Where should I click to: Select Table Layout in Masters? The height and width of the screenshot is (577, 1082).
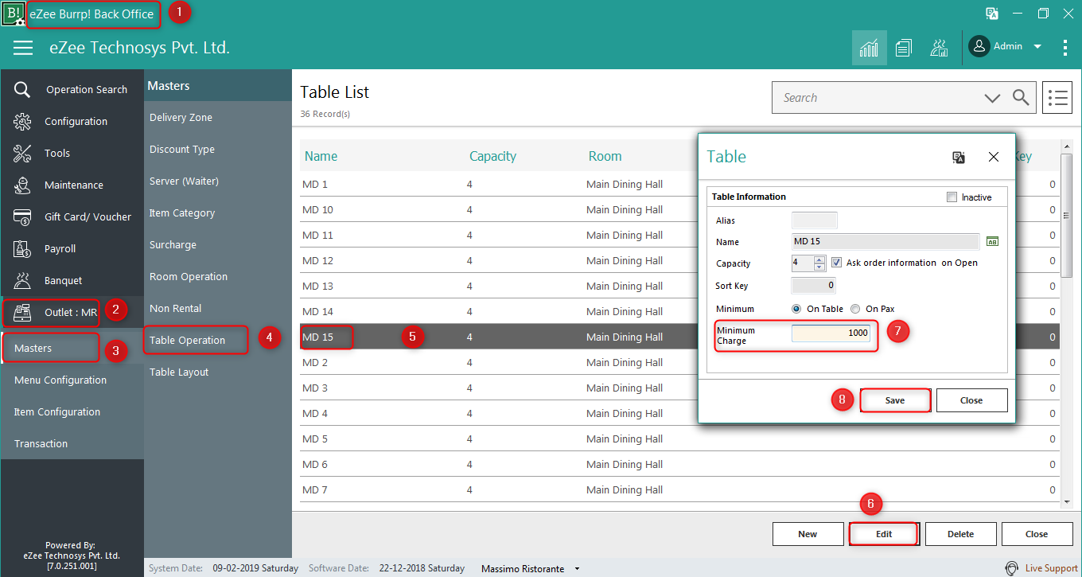point(179,372)
